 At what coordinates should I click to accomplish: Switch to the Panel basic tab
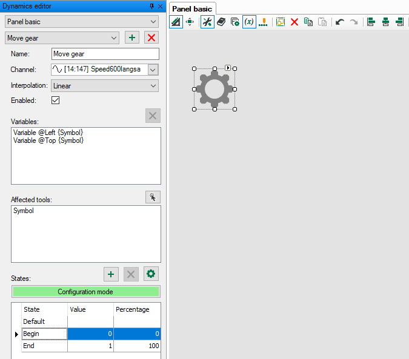tap(192, 9)
